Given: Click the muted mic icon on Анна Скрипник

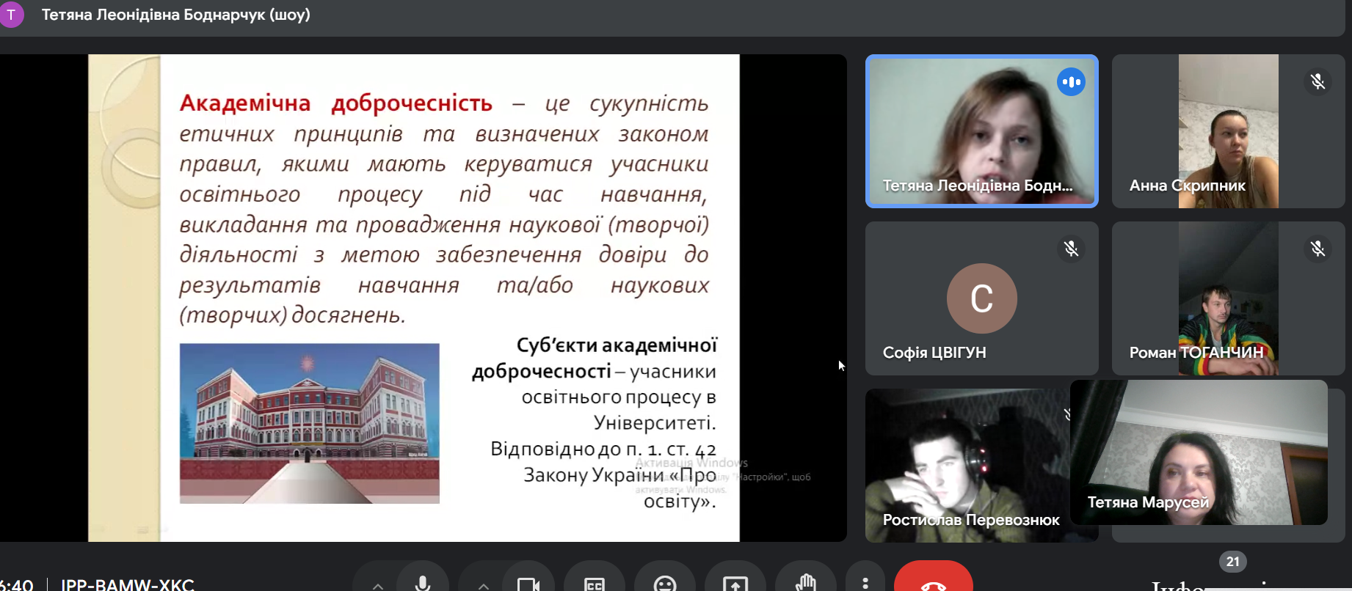Looking at the screenshot, I should point(1318,81).
